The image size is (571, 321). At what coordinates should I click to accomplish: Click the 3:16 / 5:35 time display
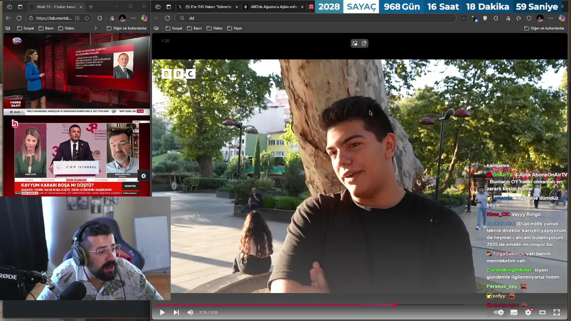(x=208, y=313)
